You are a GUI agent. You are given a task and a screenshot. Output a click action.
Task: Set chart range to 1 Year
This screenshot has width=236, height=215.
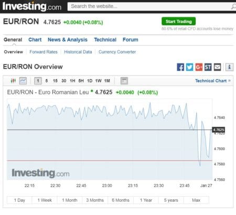pos(146,200)
